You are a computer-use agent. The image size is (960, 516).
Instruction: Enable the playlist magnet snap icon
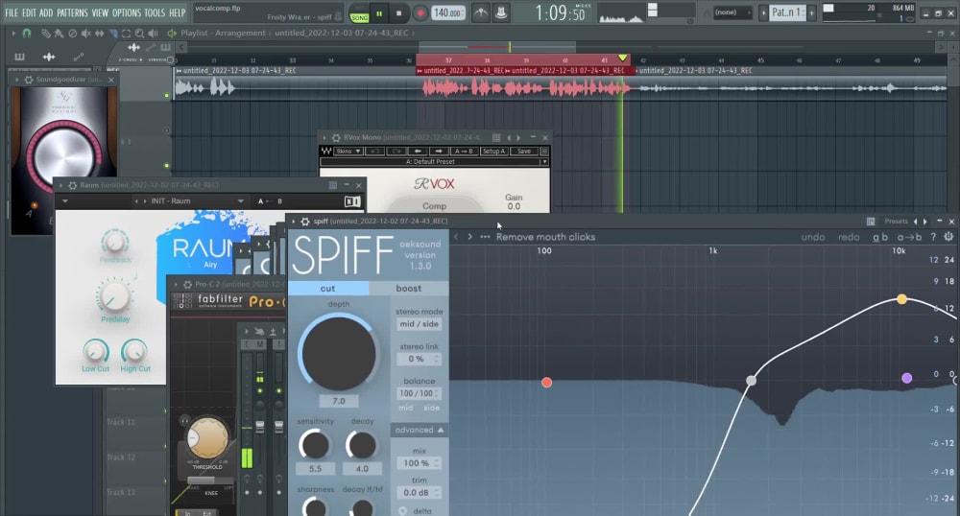tap(26, 33)
